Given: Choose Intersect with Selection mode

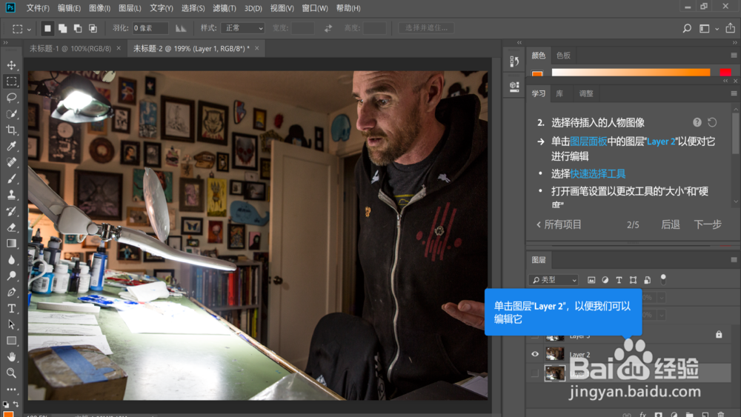Looking at the screenshot, I should pos(93,28).
